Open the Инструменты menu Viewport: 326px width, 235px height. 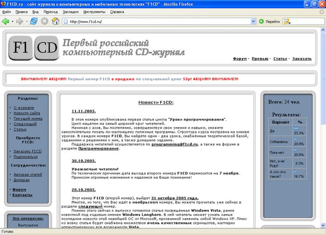(x=95, y=12)
